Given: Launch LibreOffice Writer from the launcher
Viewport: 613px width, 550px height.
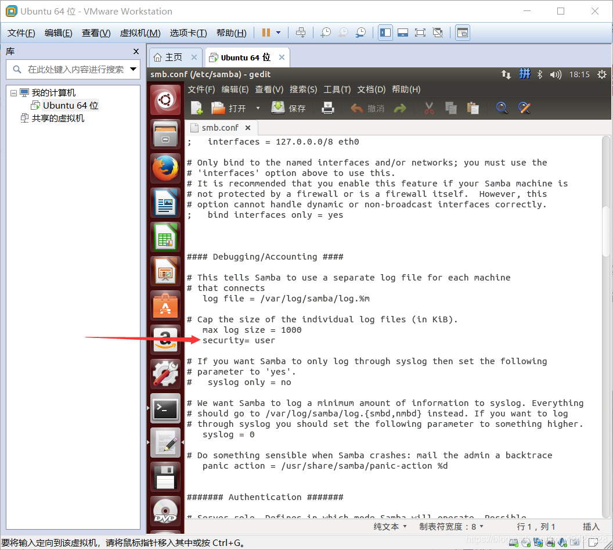Looking at the screenshot, I should click(165, 203).
